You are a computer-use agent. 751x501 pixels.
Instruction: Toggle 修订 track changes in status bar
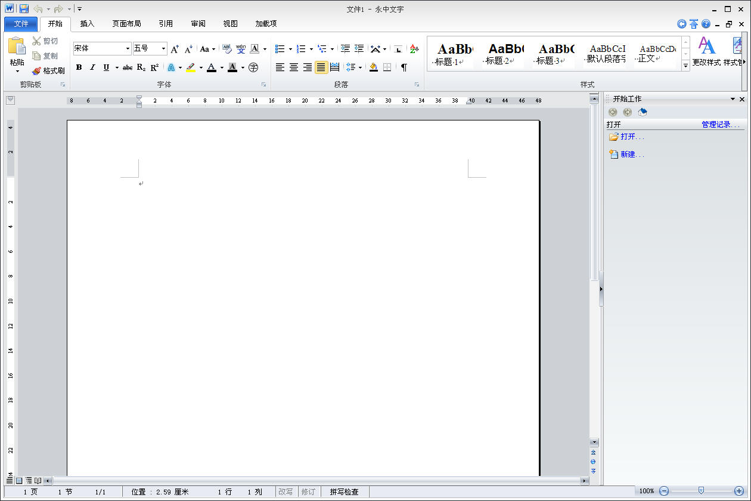click(308, 492)
